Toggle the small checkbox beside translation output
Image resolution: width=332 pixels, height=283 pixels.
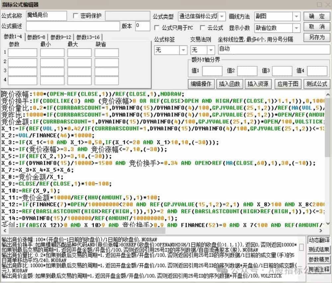coord(301,247)
